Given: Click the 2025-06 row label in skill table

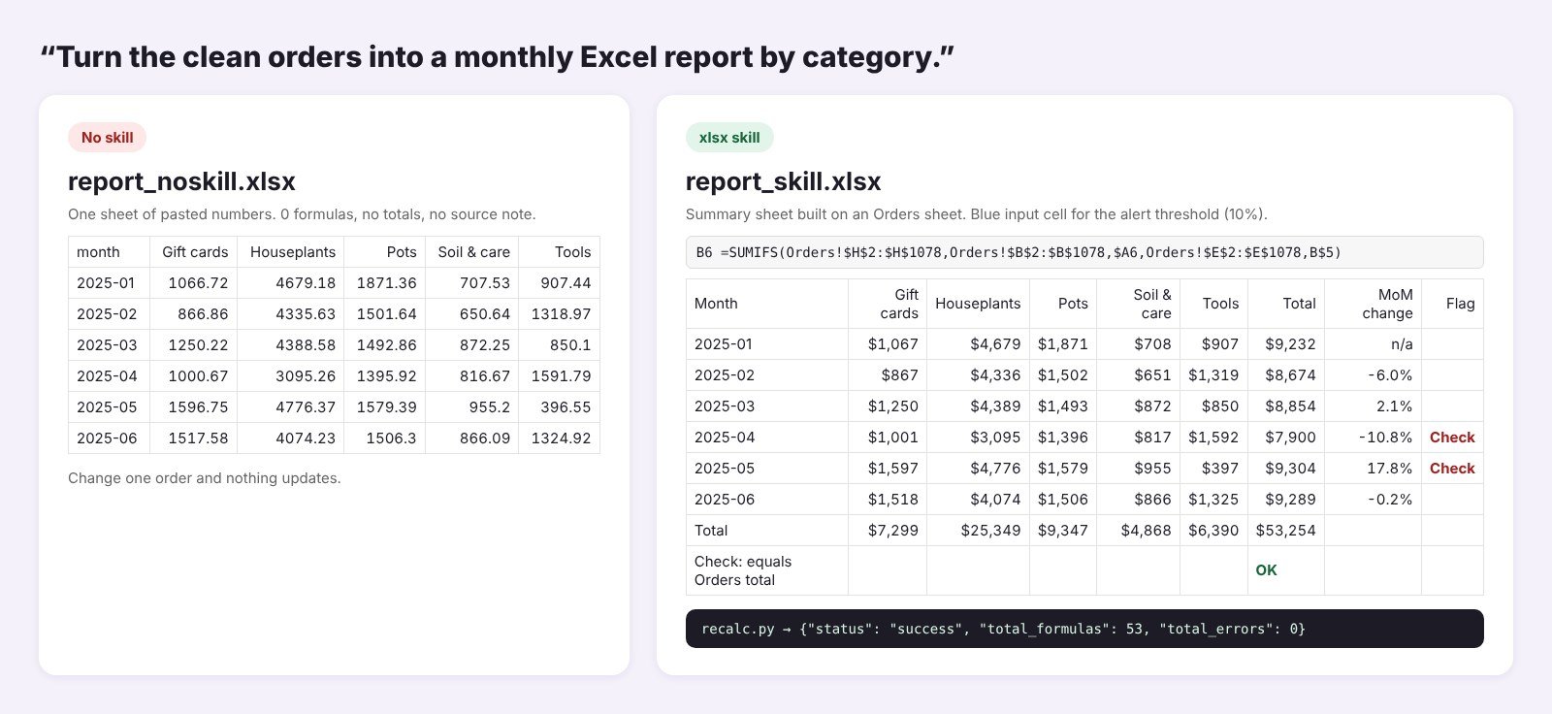Looking at the screenshot, I should click(766, 500).
